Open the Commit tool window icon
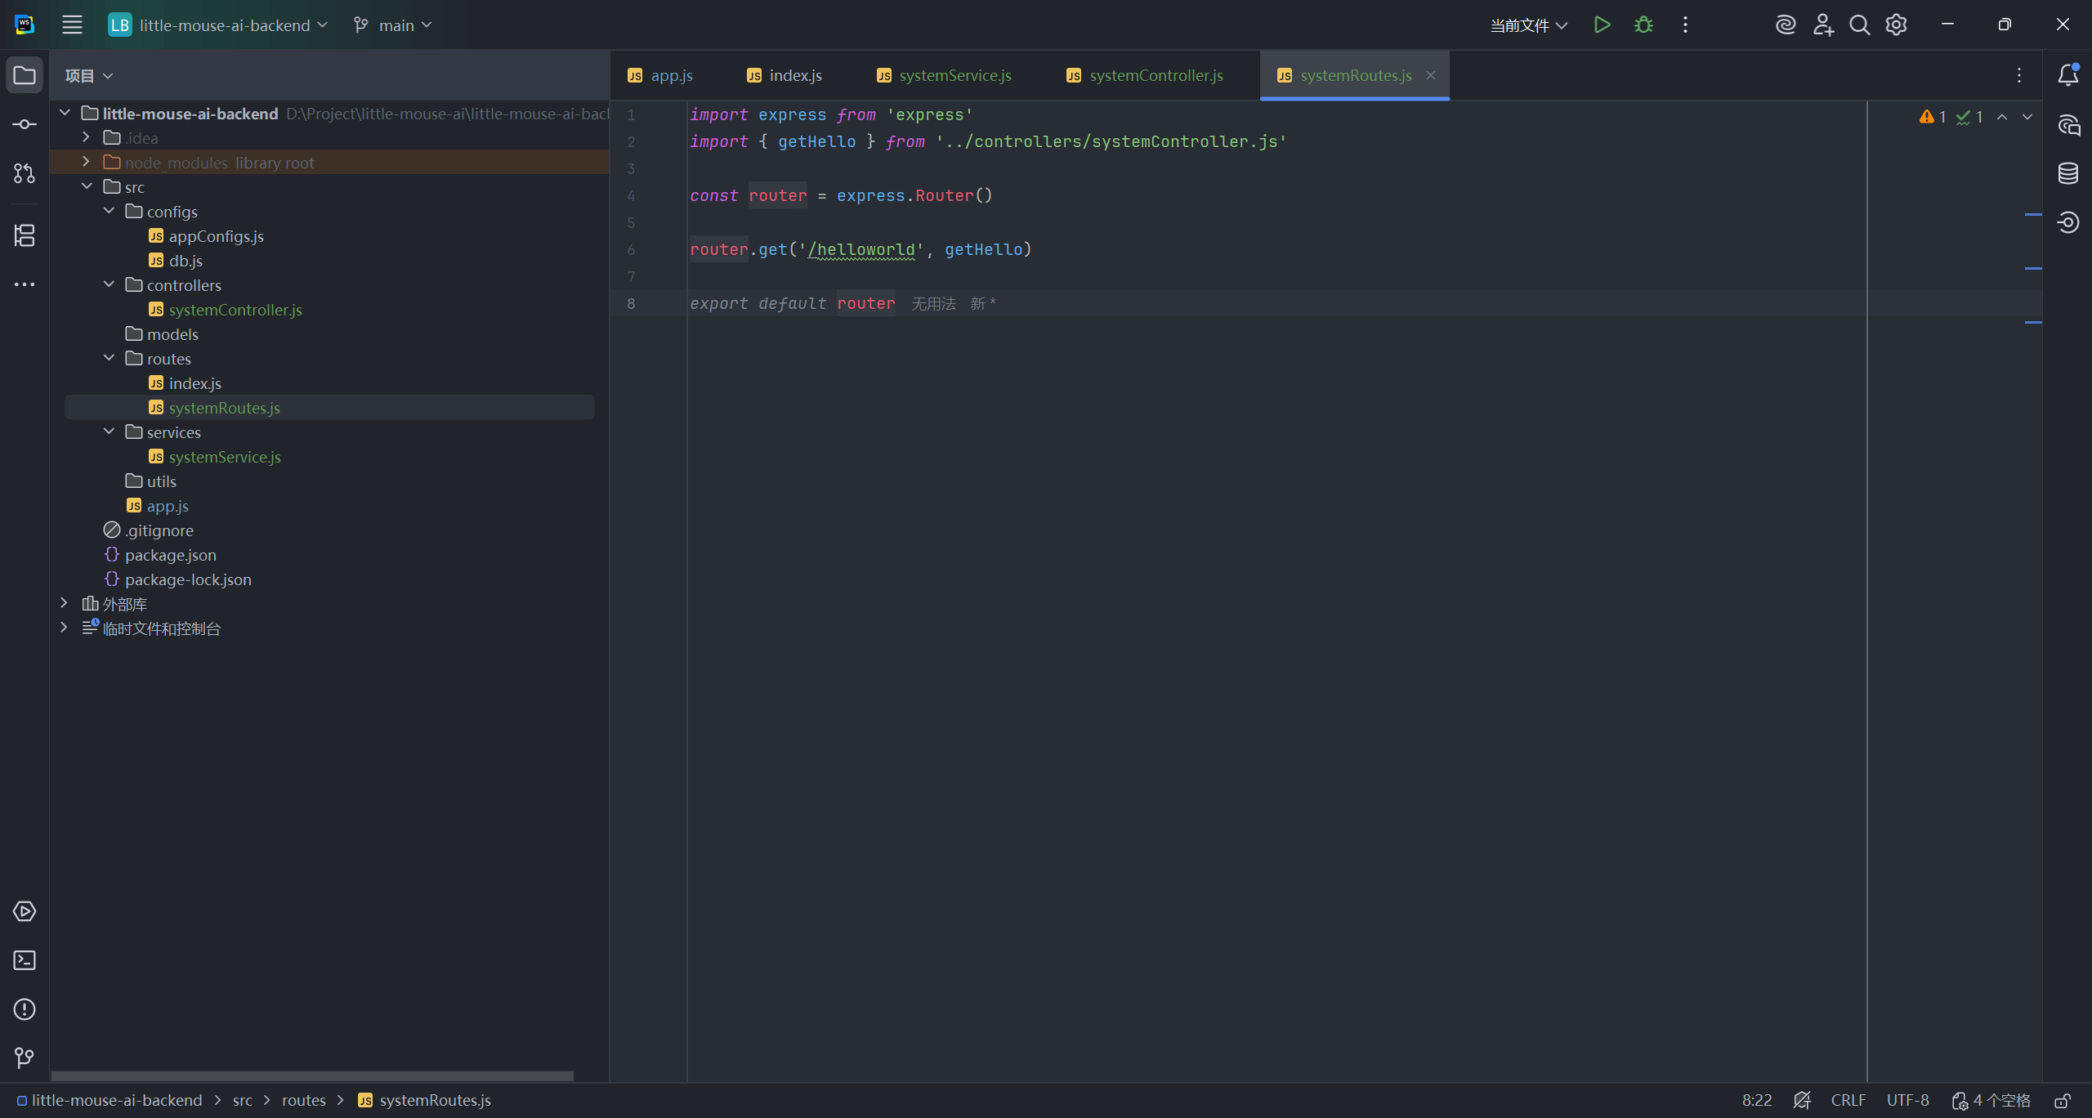Screen dimensions: 2092x1118 [25, 124]
